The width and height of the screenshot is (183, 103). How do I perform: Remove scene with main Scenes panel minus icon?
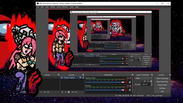point(41,92)
